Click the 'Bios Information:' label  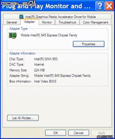click(x=20, y=81)
